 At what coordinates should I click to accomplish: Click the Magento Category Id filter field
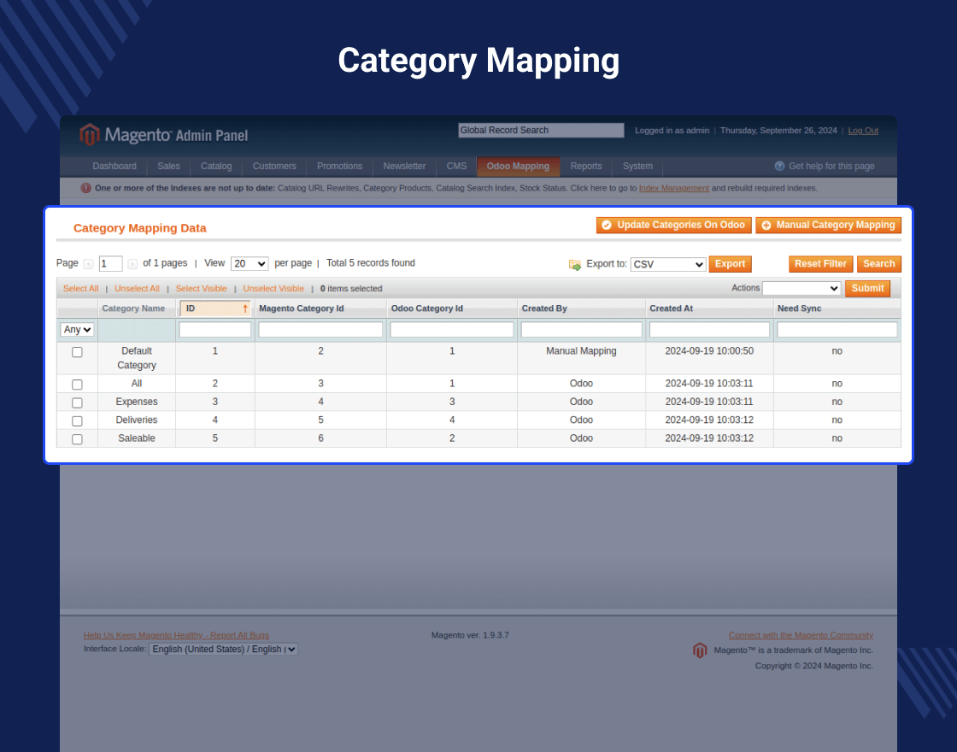[320, 330]
